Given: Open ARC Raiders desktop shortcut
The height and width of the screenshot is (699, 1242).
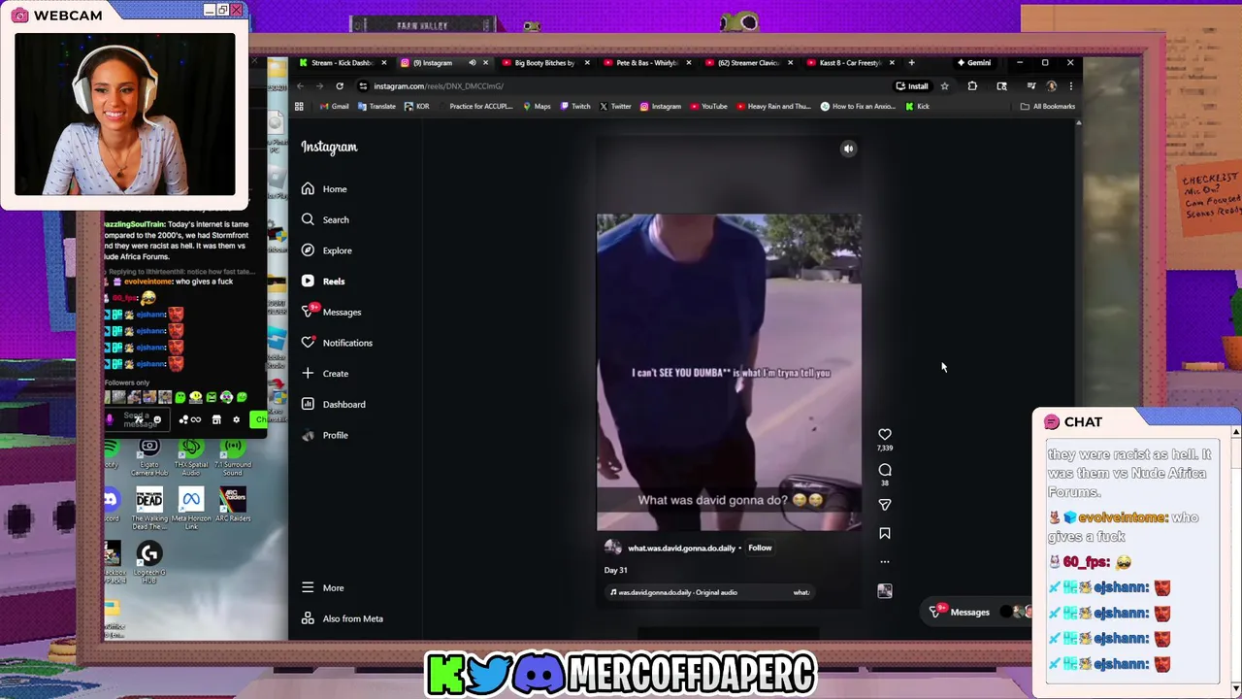Looking at the screenshot, I should pos(233,505).
